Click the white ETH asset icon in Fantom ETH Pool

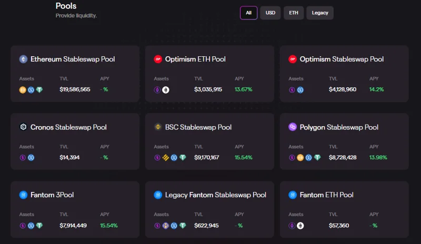pyautogui.click(x=300, y=226)
